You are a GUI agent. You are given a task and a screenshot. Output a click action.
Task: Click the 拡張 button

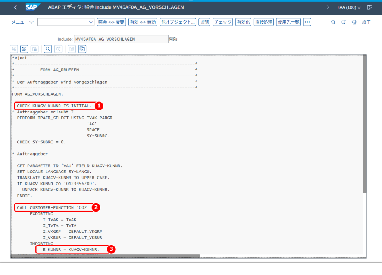point(204,22)
